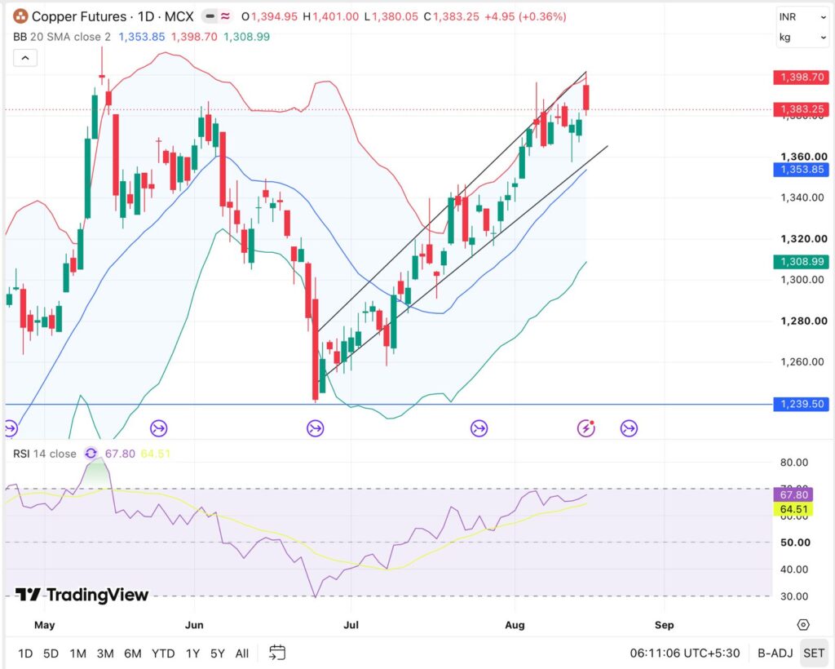Click the 1,239.50 horizontal line price label
The height and width of the screenshot is (669, 835).
[802, 404]
